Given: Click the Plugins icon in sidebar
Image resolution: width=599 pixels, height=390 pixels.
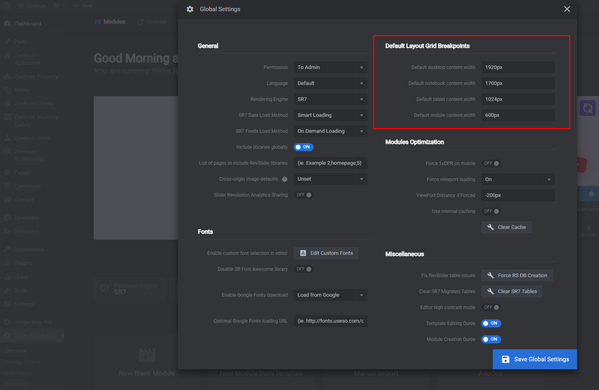Looking at the screenshot, I should click(x=7, y=263).
